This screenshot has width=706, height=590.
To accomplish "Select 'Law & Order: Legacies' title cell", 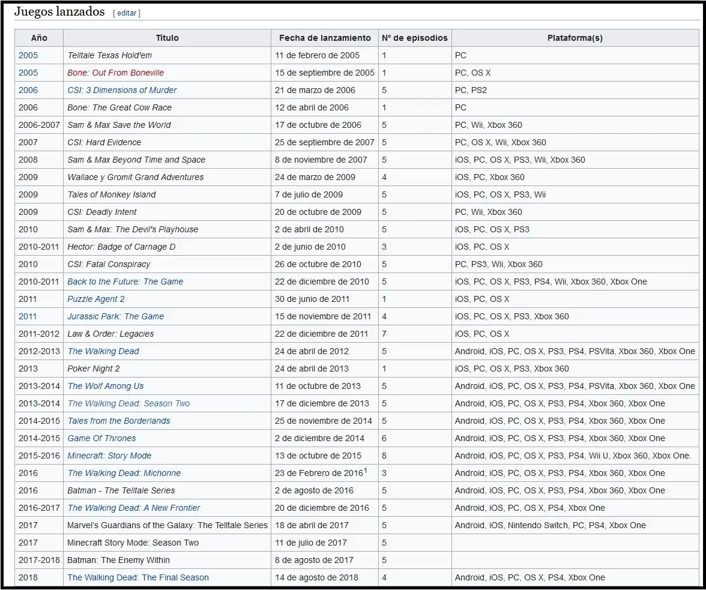I will coord(167,334).
